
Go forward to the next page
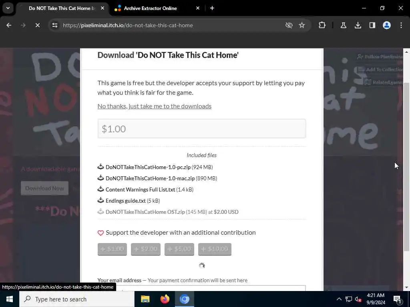point(23,25)
